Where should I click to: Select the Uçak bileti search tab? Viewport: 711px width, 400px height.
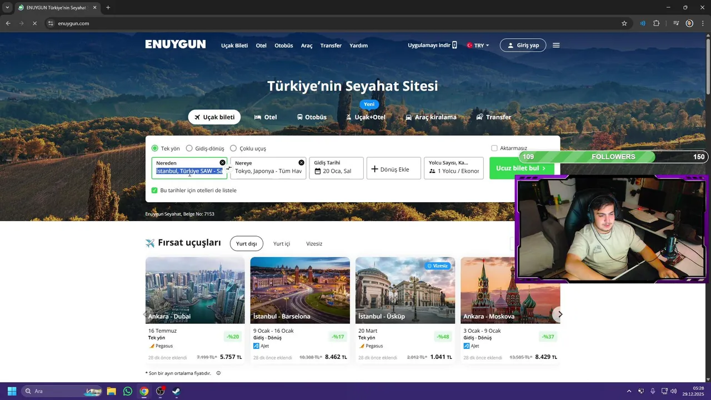[x=214, y=117]
